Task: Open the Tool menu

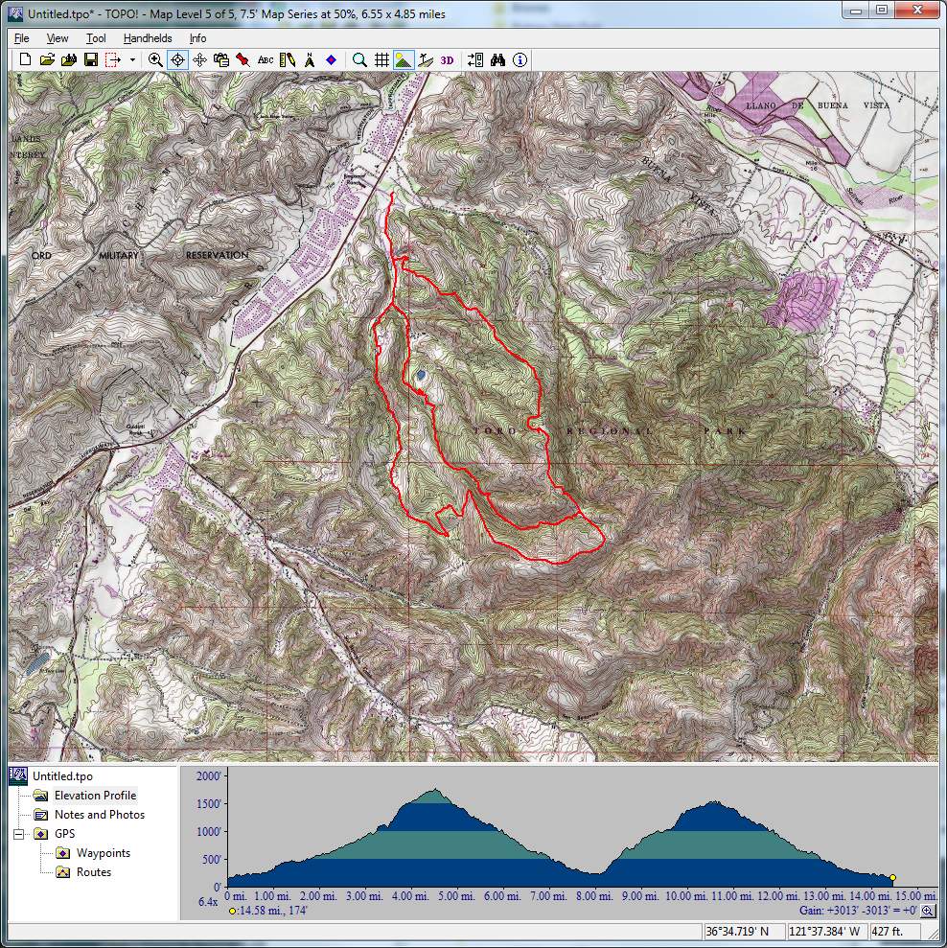Action: click(x=96, y=38)
